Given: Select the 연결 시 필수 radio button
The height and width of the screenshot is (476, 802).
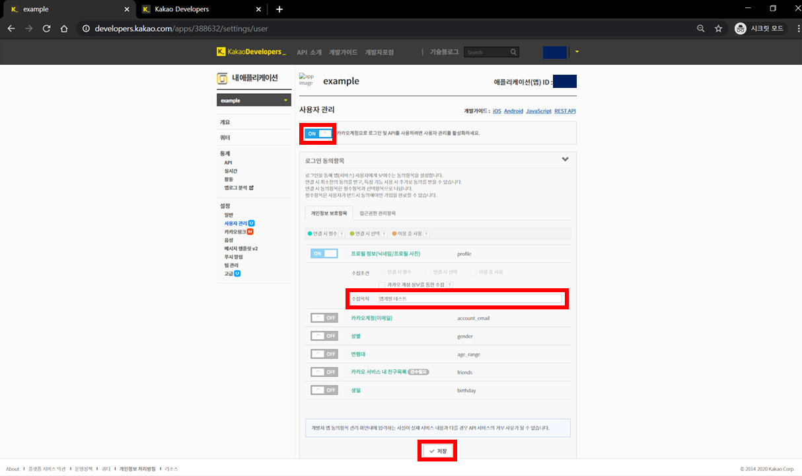Looking at the screenshot, I should 381,272.
